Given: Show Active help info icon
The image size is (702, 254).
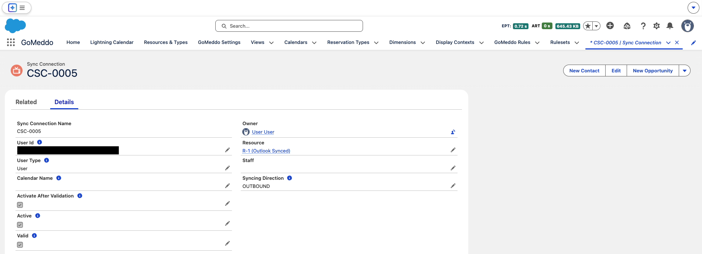Looking at the screenshot, I should point(38,216).
